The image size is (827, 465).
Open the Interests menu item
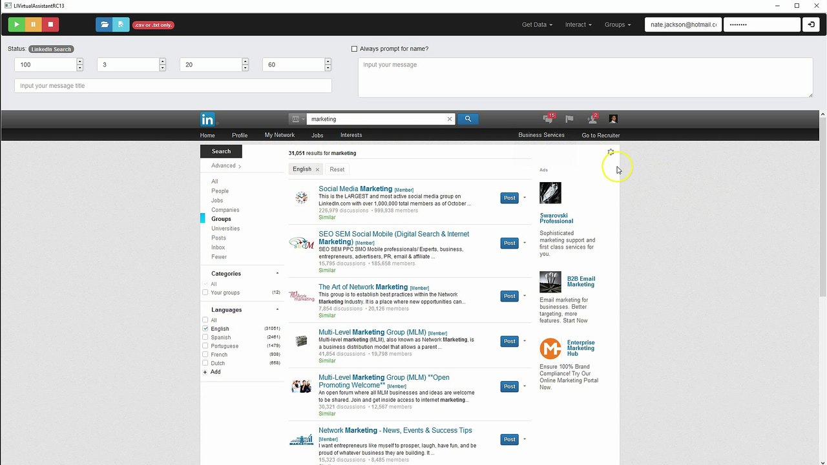351,135
